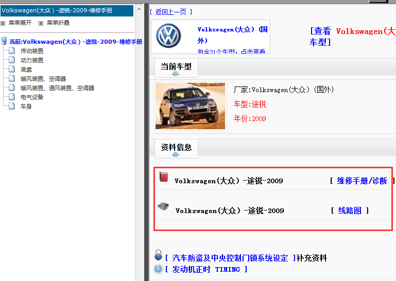This screenshot has width=396, height=281.
Task: Click the page icon next to 电气设备
Action: coord(12,97)
